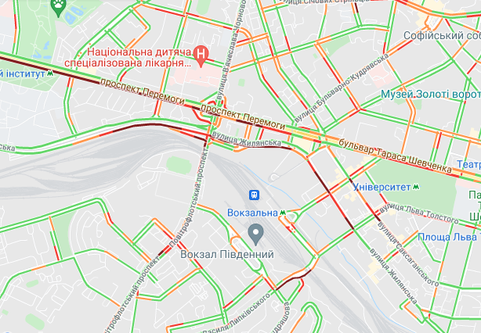Click the Вокзал Південний place label
The width and height of the screenshot is (481, 333).
[x=226, y=254]
